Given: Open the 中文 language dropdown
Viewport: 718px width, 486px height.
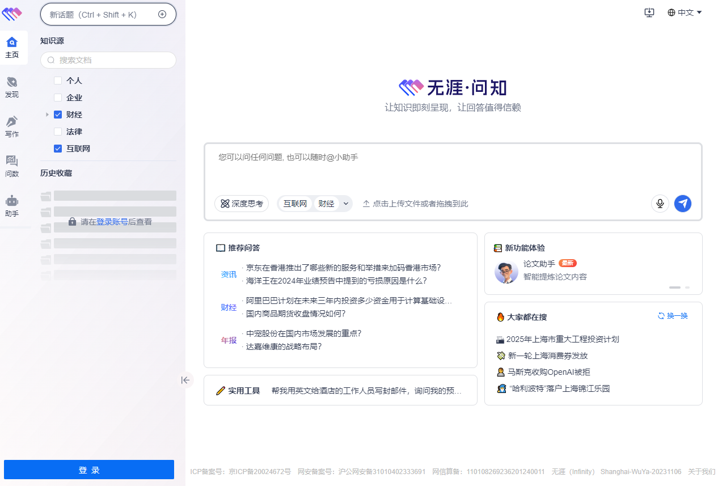Looking at the screenshot, I should point(685,12).
